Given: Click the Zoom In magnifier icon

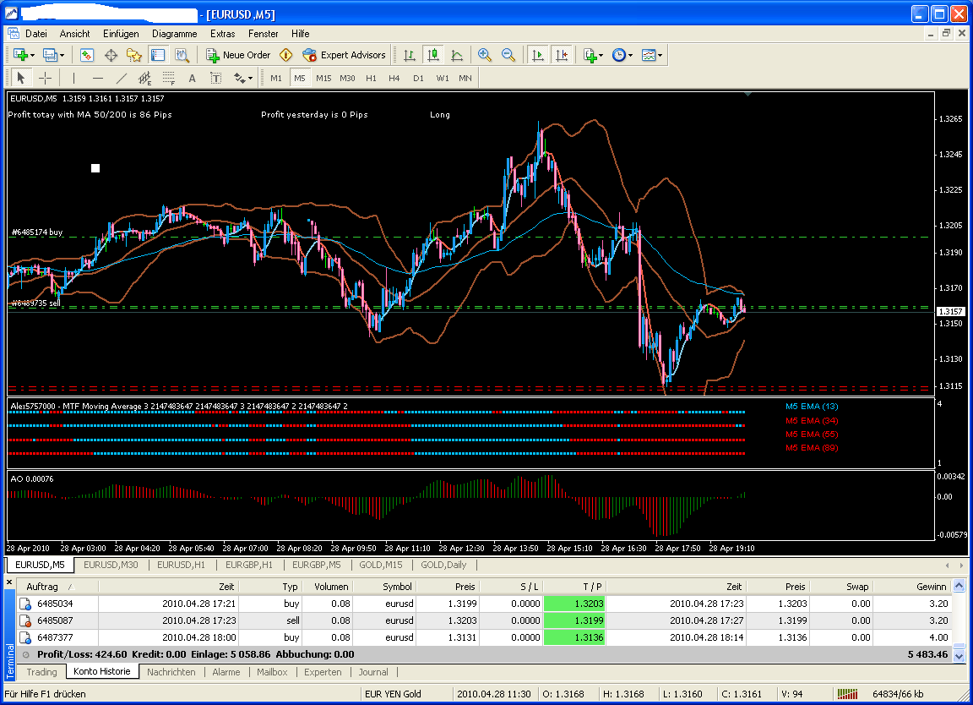Looking at the screenshot, I should 485,55.
